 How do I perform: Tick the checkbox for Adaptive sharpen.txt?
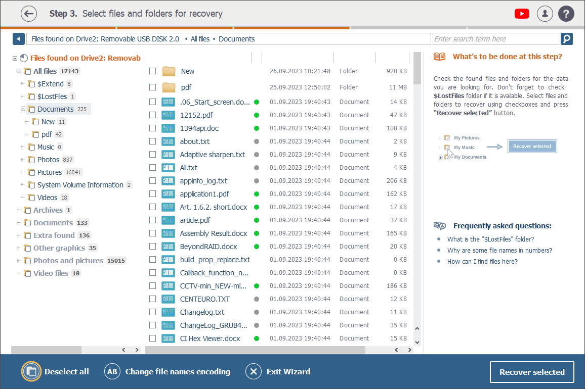click(153, 154)
